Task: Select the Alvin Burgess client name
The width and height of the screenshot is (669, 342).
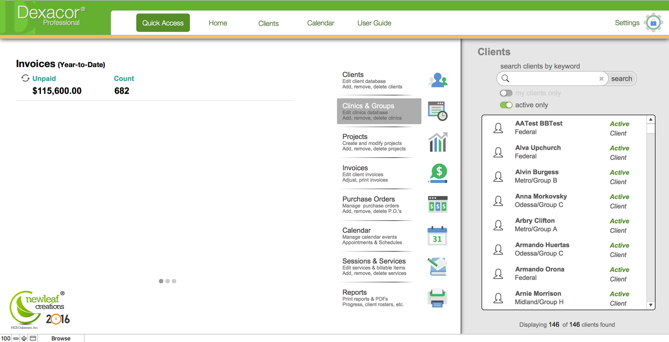Action: [537, 172]
